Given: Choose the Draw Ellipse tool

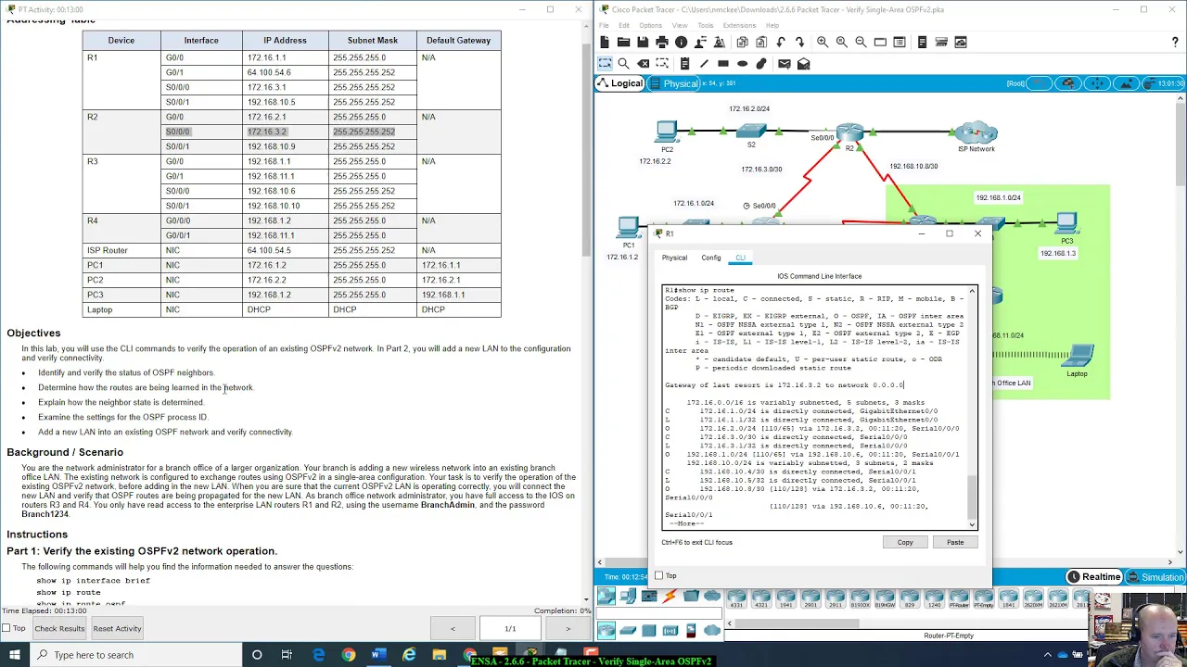Looking at the screenshot, I should pyautogui.click(x=743, y=64).
